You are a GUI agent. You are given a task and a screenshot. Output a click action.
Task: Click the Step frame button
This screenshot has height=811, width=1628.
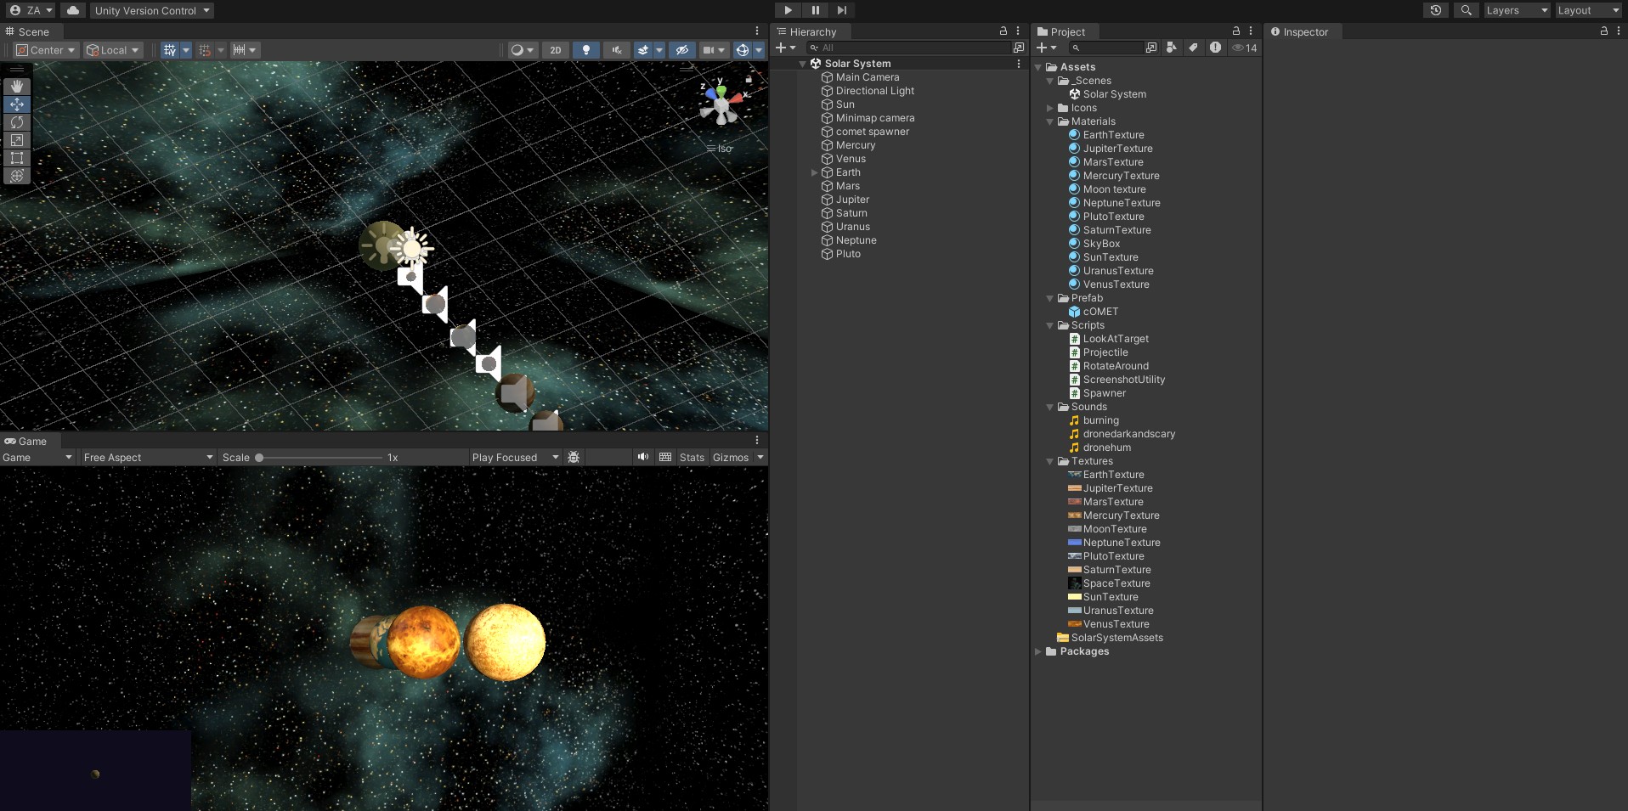841,10
